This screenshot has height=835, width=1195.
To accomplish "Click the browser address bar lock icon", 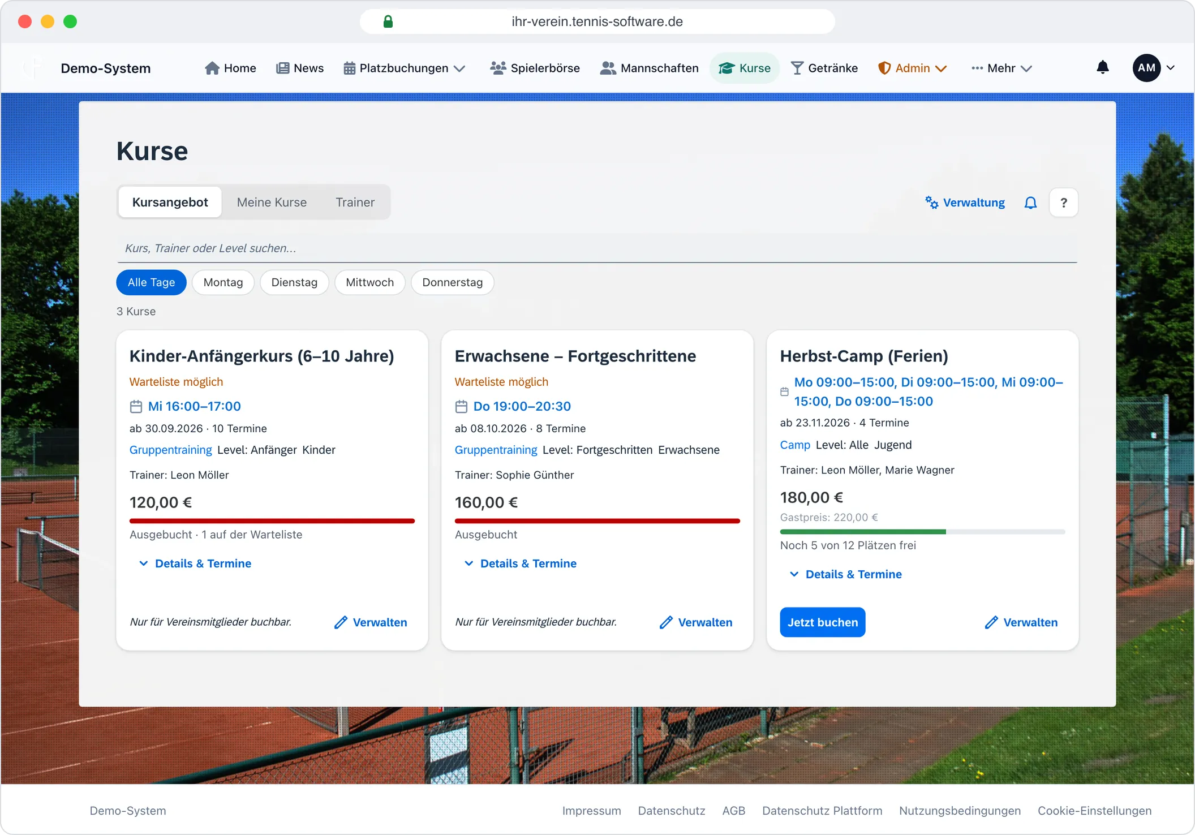I will coord(388,21).
